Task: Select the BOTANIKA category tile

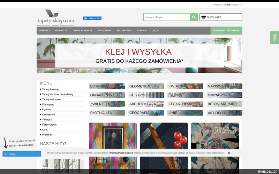Action: 107,86
